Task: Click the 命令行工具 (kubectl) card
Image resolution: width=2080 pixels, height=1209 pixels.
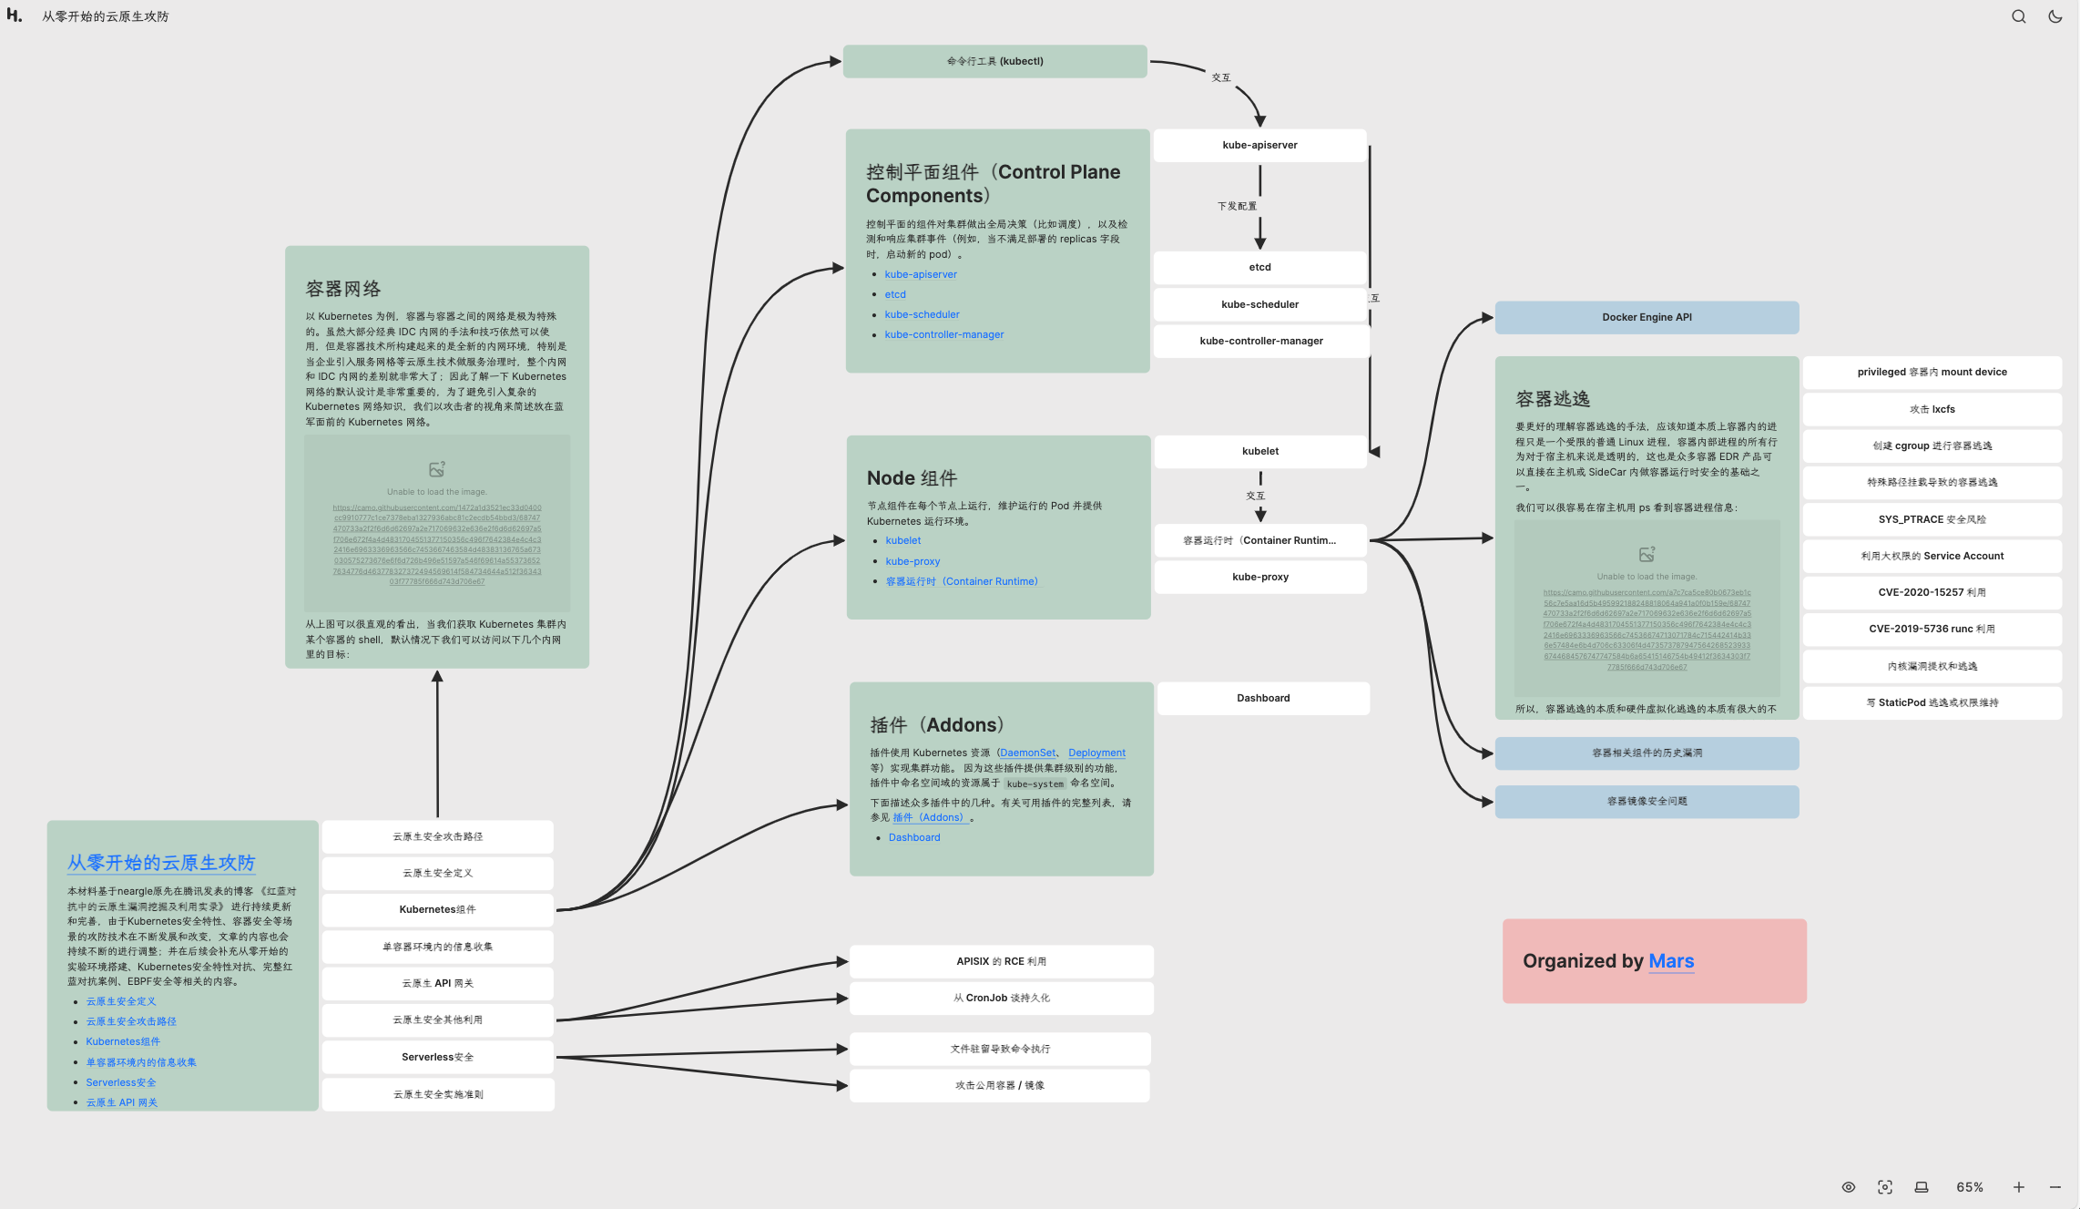Action: 994,61
